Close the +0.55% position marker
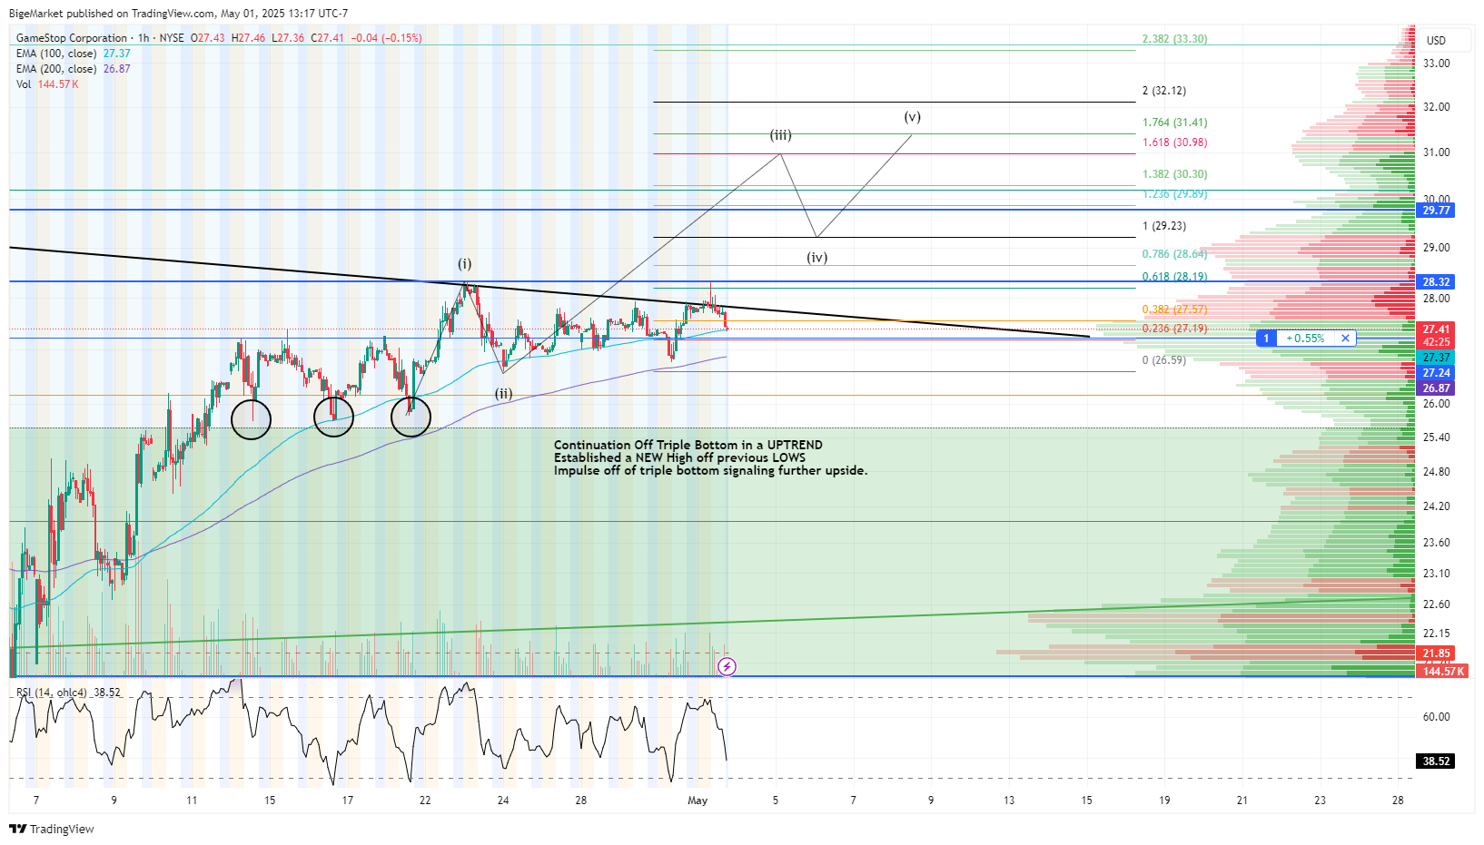 tap(1345, 339)
